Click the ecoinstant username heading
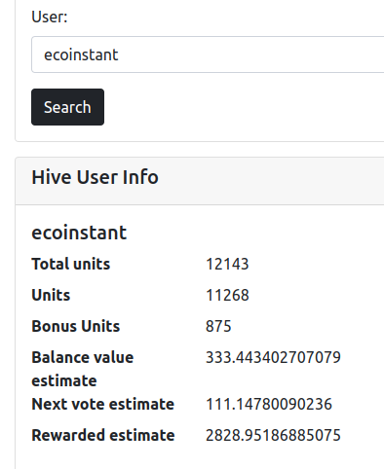Image resolution: width=384 pixels, height=469 pixels. click(x=79, y=233)
